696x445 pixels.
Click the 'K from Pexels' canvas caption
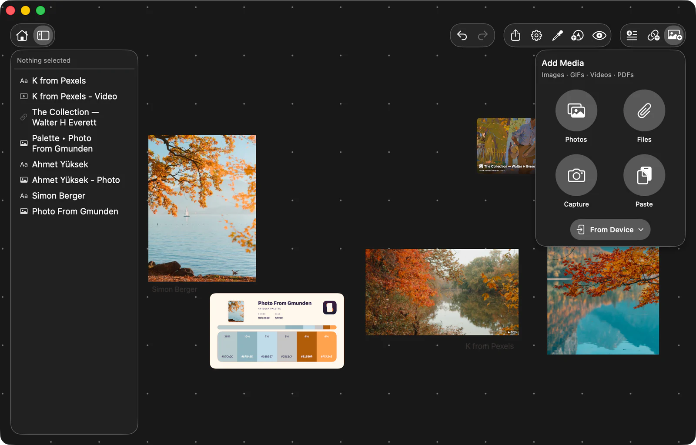[489, 346]
